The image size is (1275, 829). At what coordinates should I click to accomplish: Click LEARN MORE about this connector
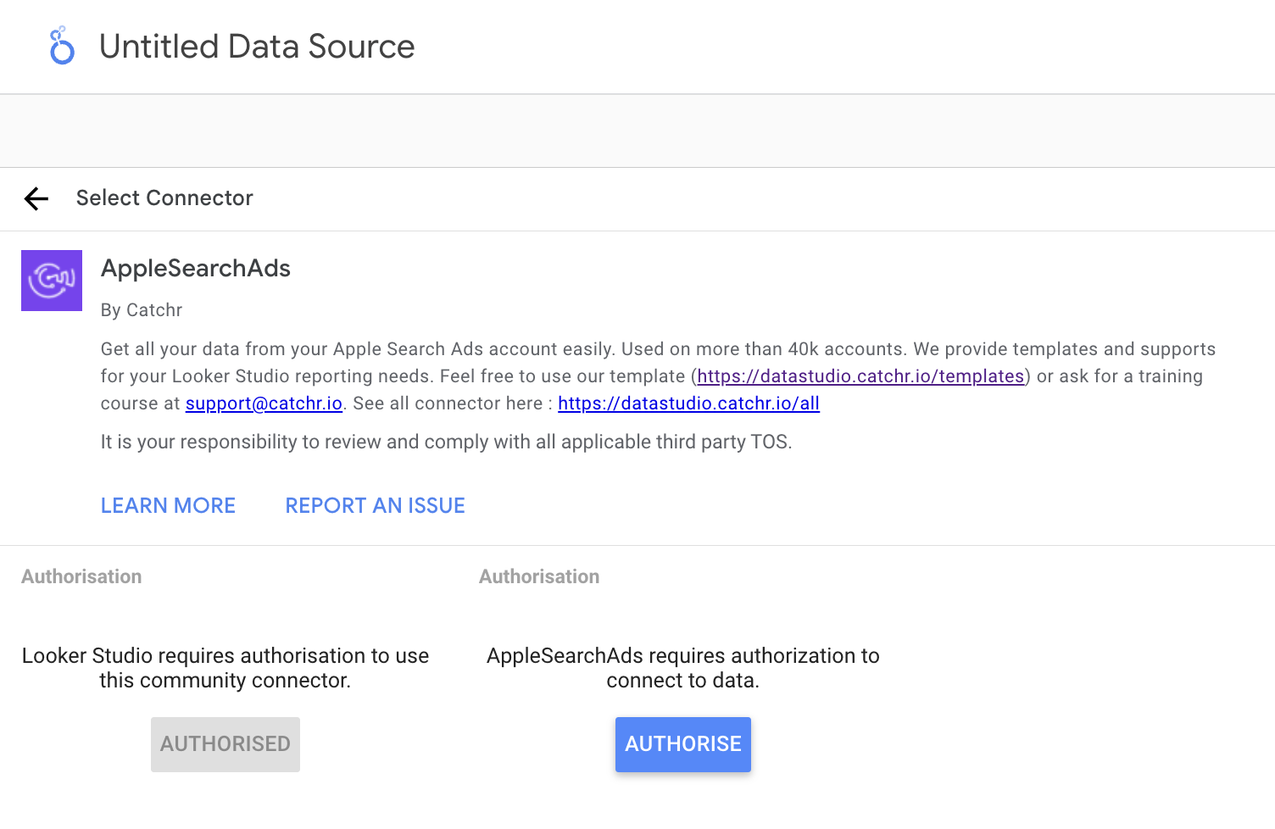(168, 505)
